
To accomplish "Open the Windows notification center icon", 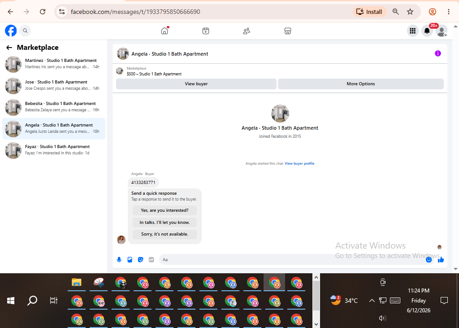I will 444,301.
